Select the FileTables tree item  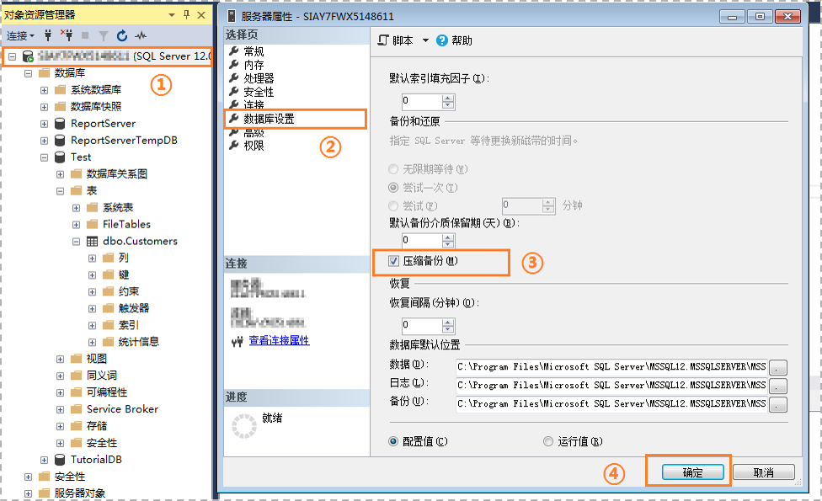(x=126, y=224)
